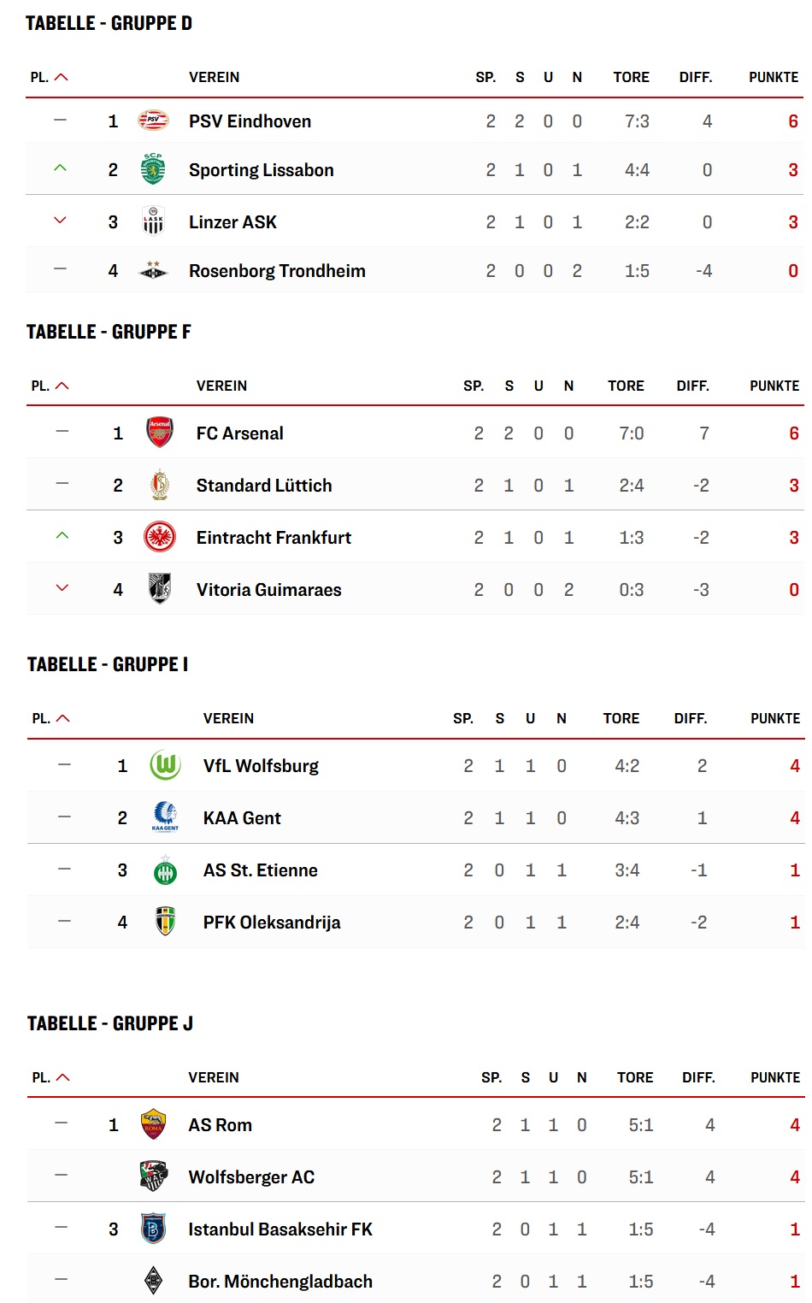Screen dimensions: 812x1303
Task: Click the AS Rom wolf crest
Action: point(153,1124)
